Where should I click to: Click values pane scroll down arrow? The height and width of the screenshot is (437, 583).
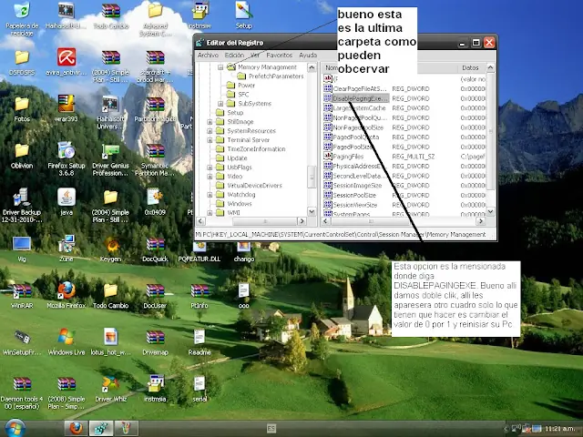(x=490, y=212)
